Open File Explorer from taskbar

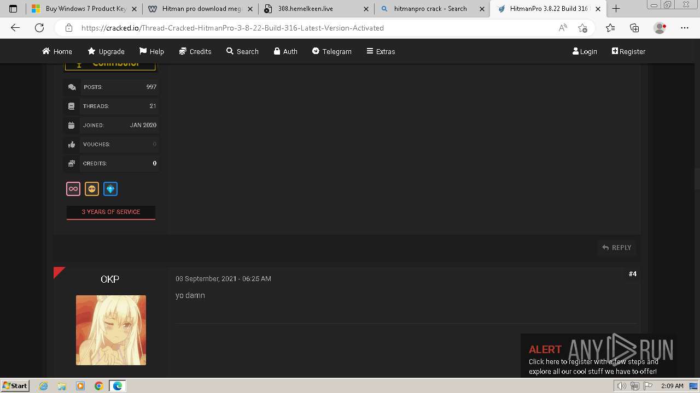point(62,386)
